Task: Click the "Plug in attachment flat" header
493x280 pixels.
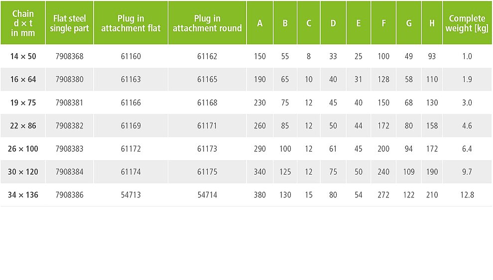Action: [131, 23]
